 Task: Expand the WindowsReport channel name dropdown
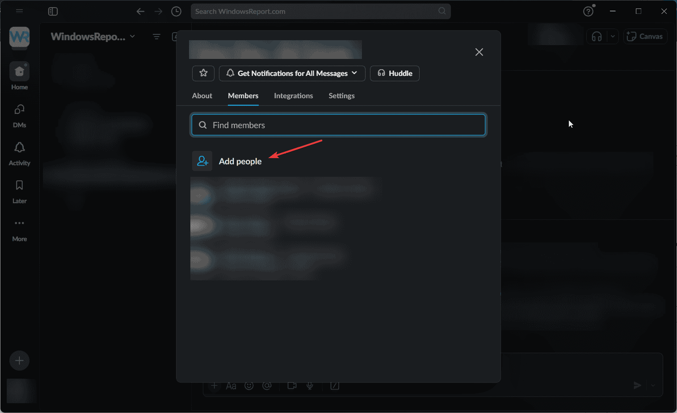point(132,36)
